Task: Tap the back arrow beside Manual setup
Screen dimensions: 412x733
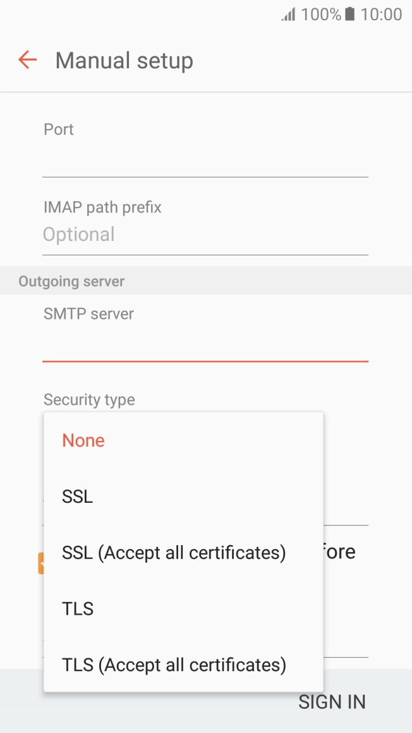Action: point(28,61)
